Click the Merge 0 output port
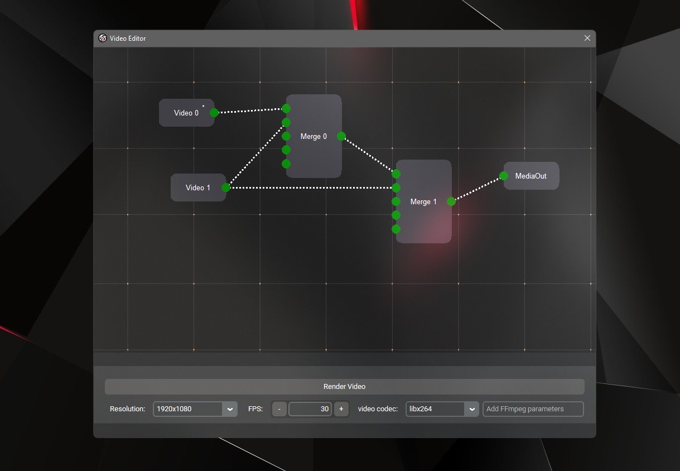The width and height of the screenshot is (680, 471). pos(341,136)
